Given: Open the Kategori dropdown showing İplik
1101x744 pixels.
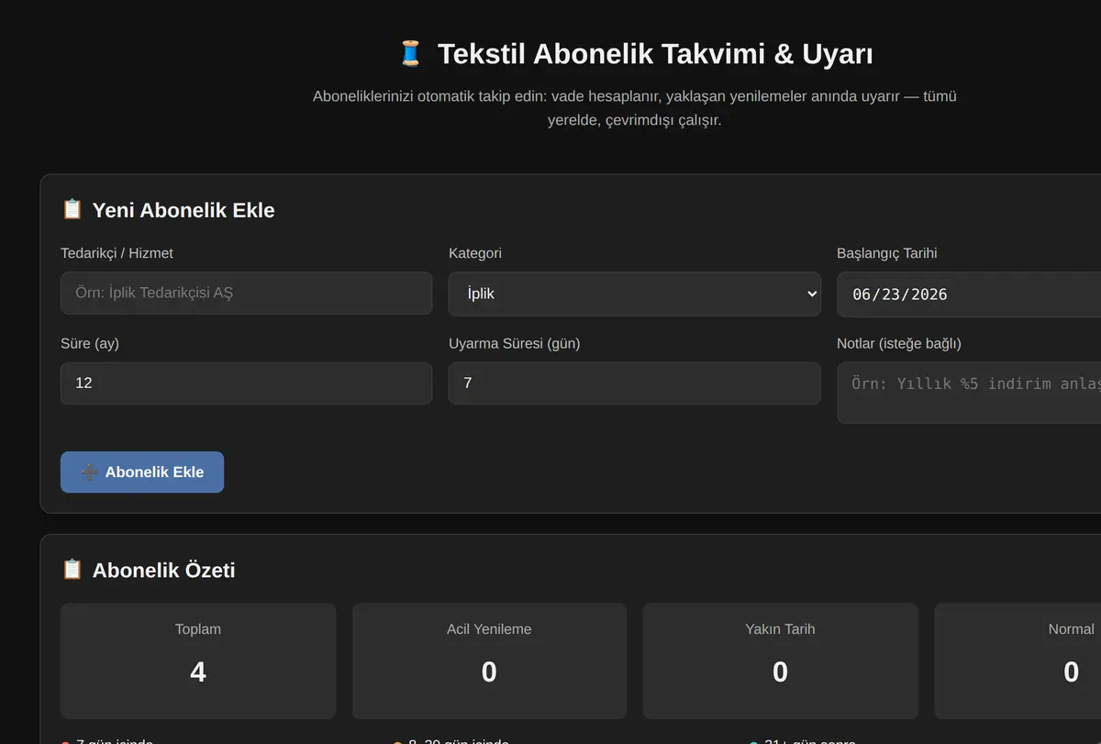Looking at the screenshot, I should 634,294.
